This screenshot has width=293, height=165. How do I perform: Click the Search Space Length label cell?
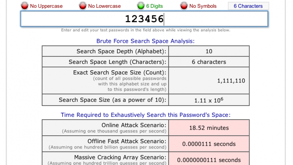click(x=118, y=62)
